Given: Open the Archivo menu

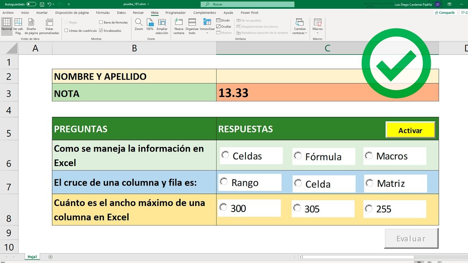Looking at the screenshot, I should (x=8, y=12).
